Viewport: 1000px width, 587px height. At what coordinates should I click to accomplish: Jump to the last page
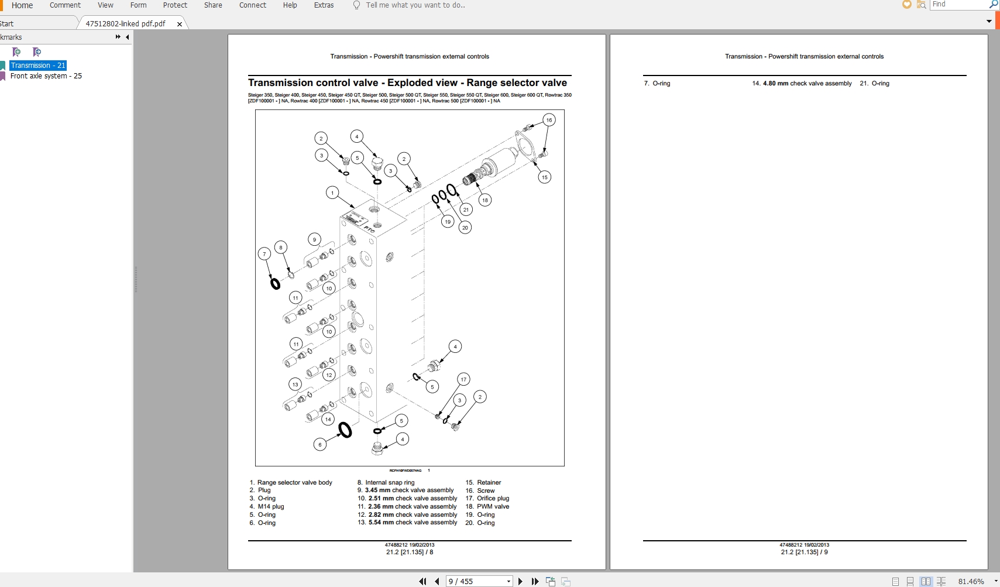(535, 581)
